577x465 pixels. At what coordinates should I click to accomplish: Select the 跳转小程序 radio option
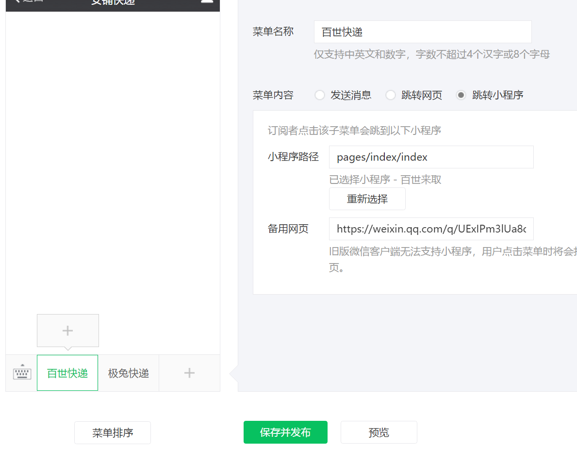click(461, 95)
